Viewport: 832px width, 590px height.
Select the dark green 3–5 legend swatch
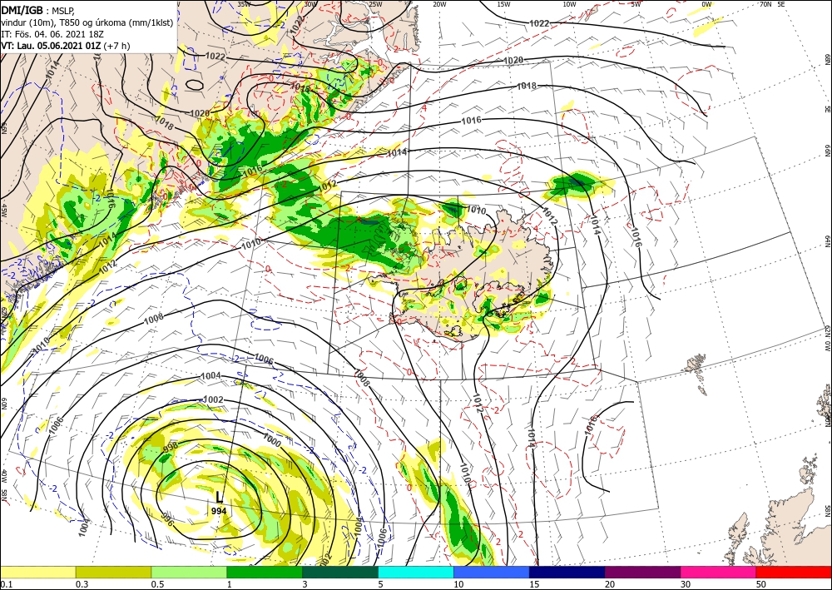340,572
